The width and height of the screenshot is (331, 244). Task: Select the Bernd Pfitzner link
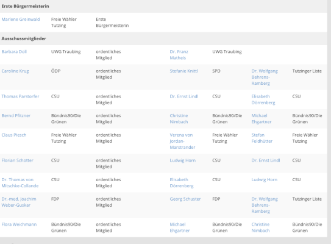coord(16,116)
